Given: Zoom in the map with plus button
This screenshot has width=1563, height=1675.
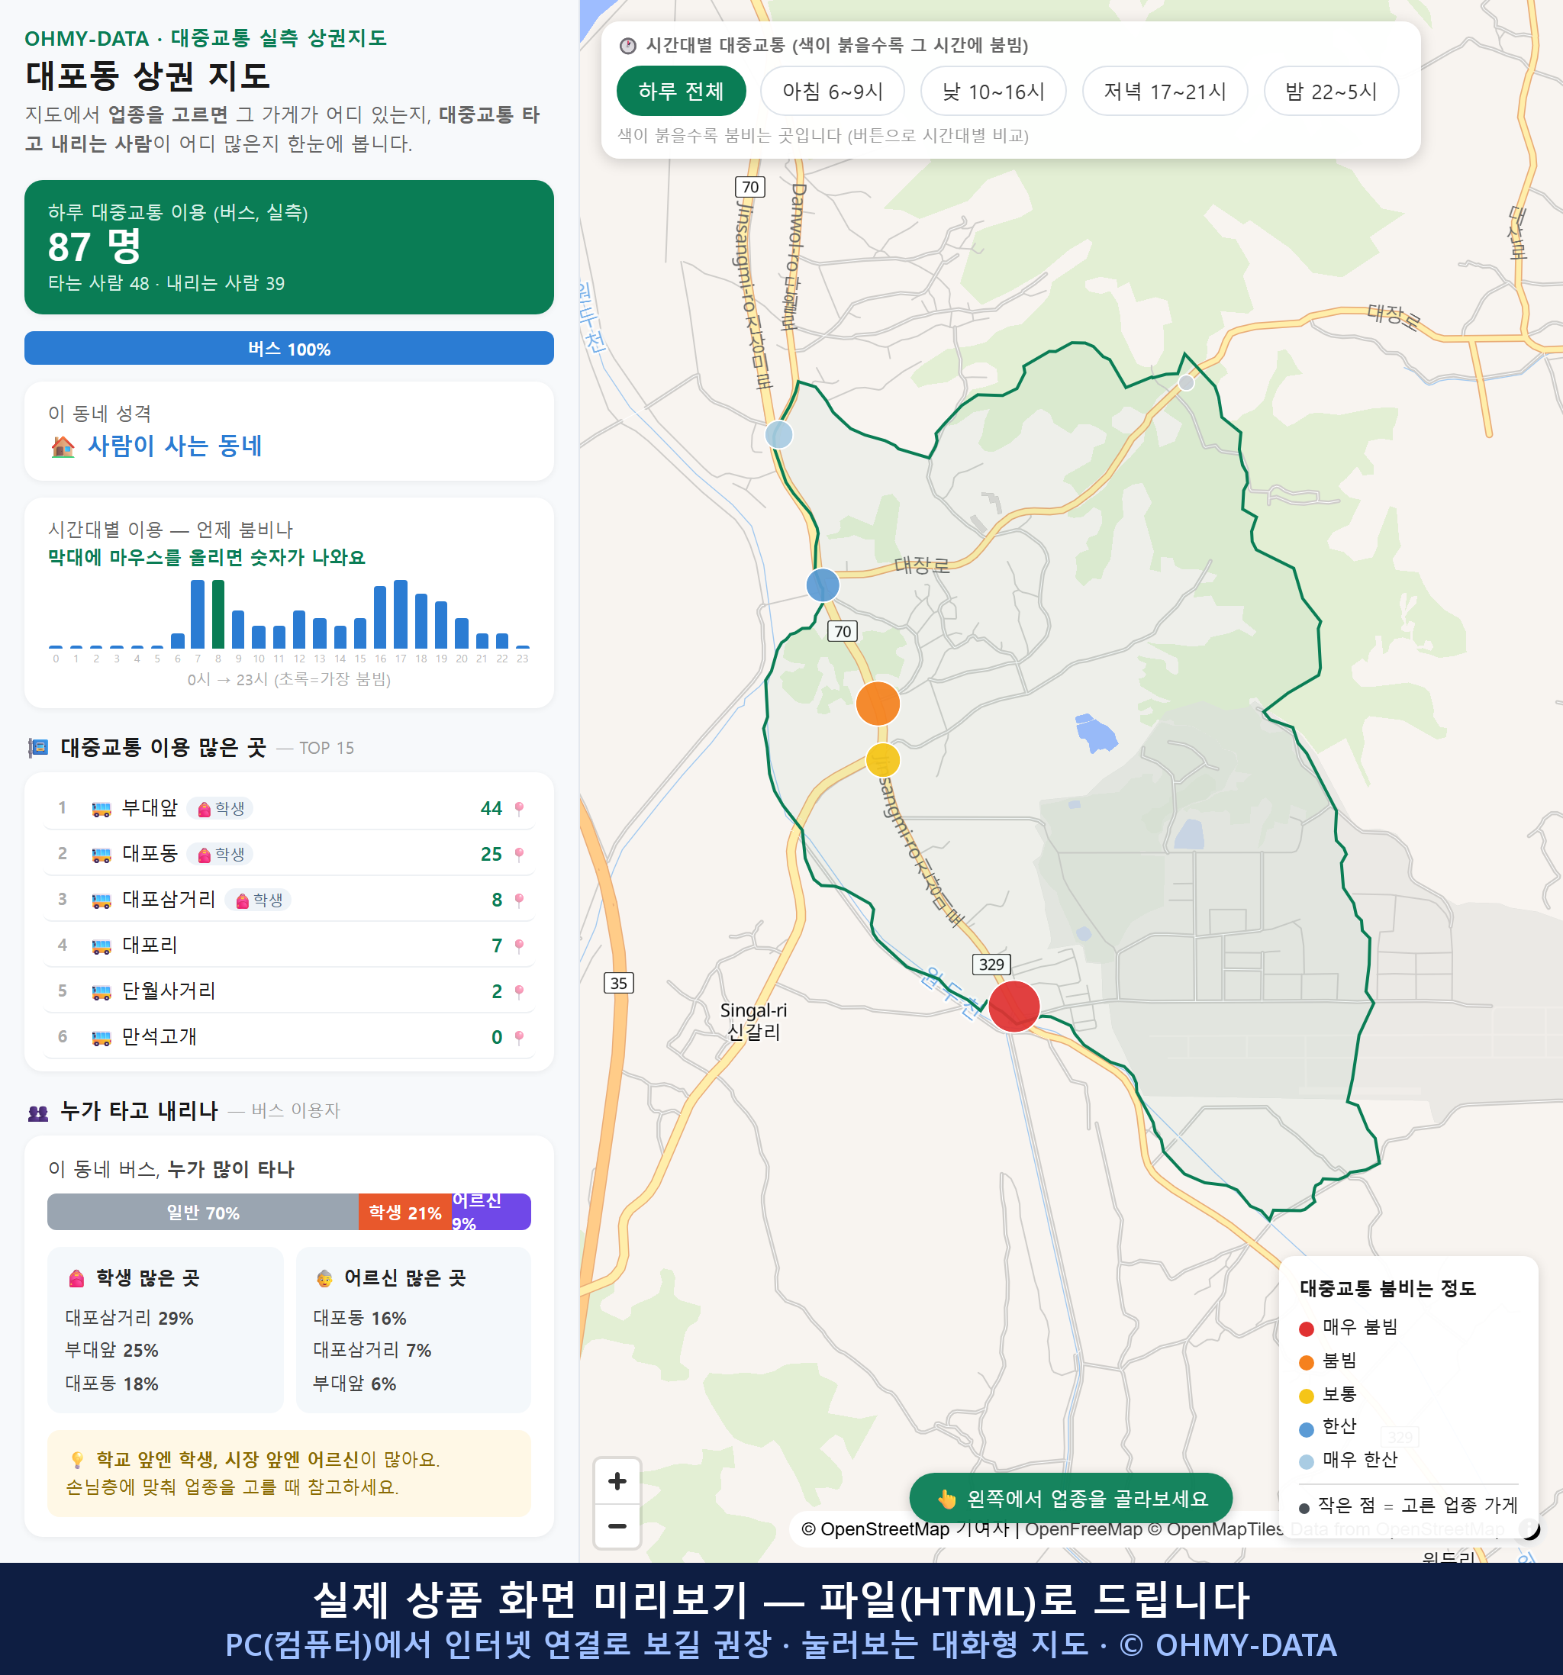Looking at the screenshot, I should [x=617, y=1480].
